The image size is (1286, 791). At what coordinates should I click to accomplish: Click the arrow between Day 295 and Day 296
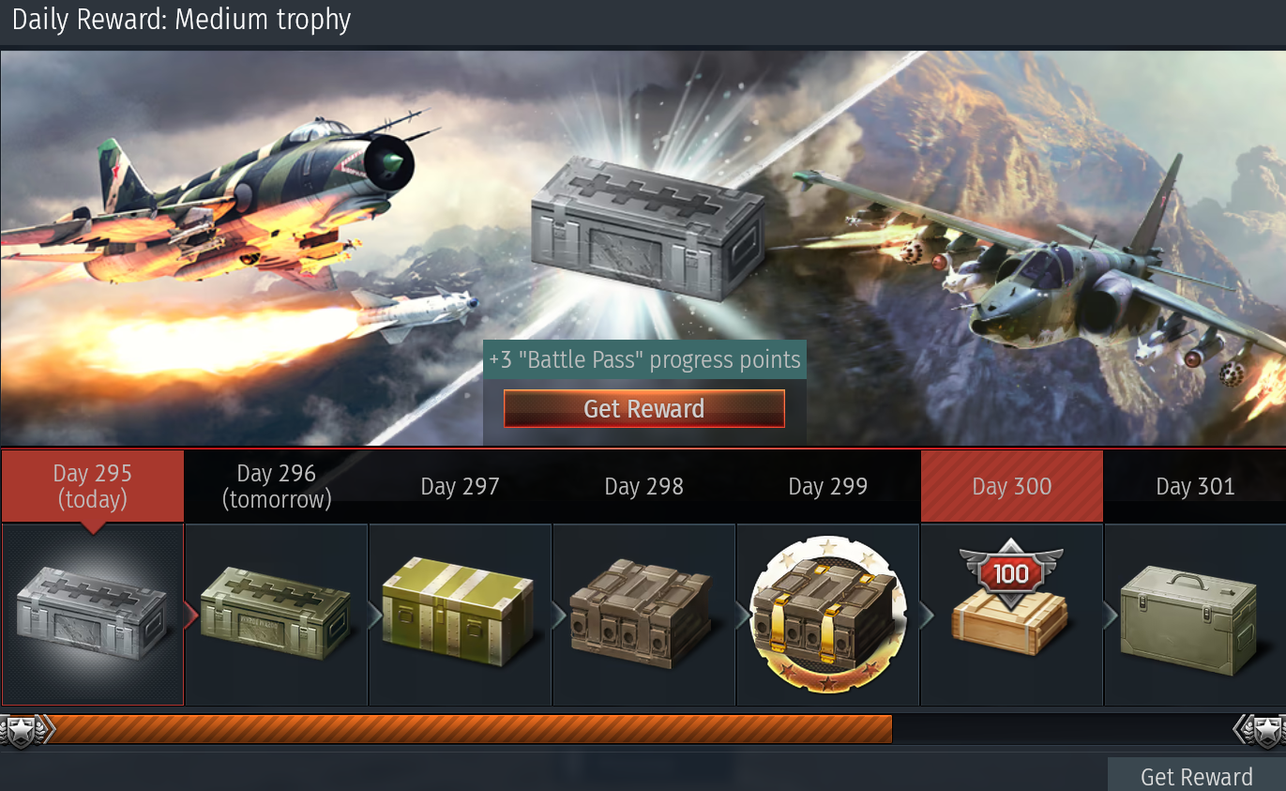(x=190, y=616)
